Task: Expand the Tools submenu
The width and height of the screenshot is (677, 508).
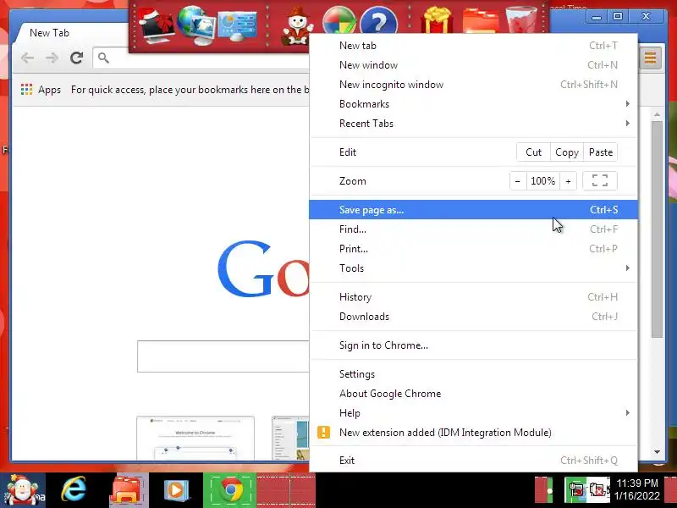Action: click(x=473, y=268)
